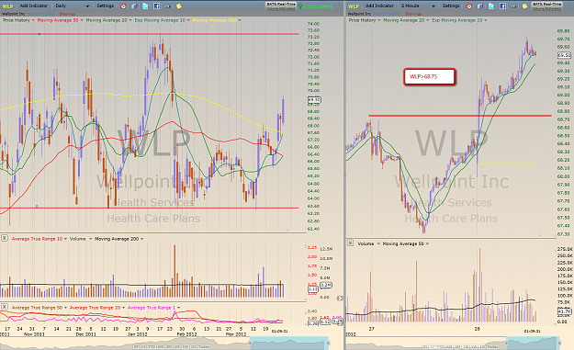
Task: Click the blue range selector in left timeline
Action: tap(289, 344)
